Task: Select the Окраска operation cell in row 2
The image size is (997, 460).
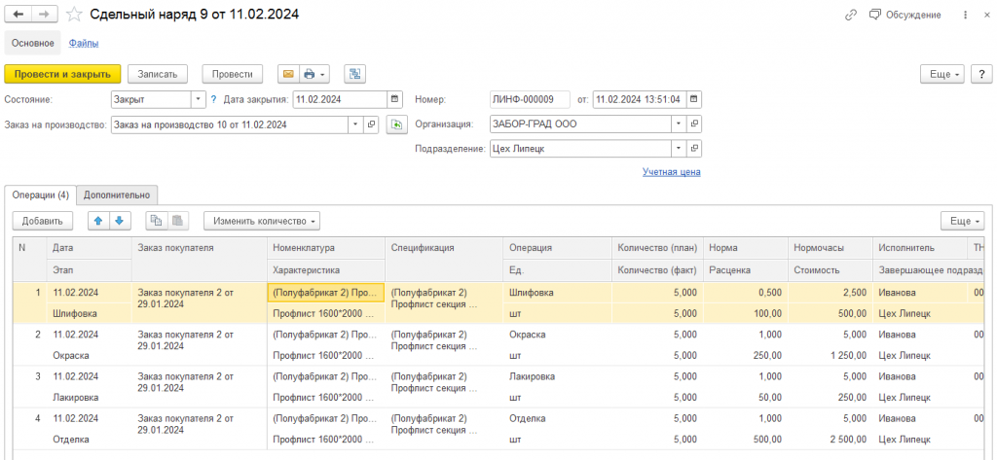Action: [557, 335]
